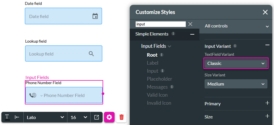Expand the Size section plus icon
Screen dimensions: 274x125
point(267,116)
